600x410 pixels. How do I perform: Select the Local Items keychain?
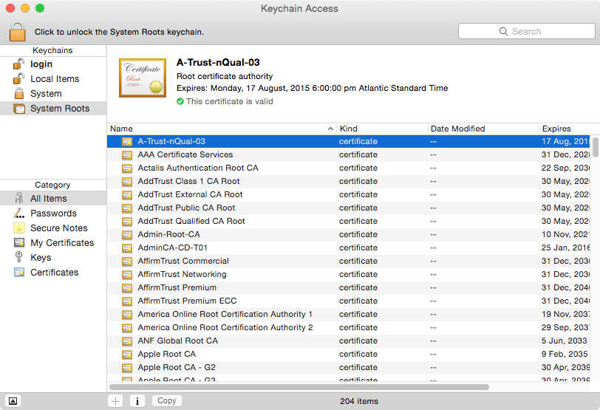point(54,79)
